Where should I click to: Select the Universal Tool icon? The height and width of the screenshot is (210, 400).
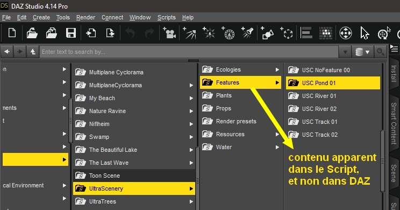tap(346, 33)
